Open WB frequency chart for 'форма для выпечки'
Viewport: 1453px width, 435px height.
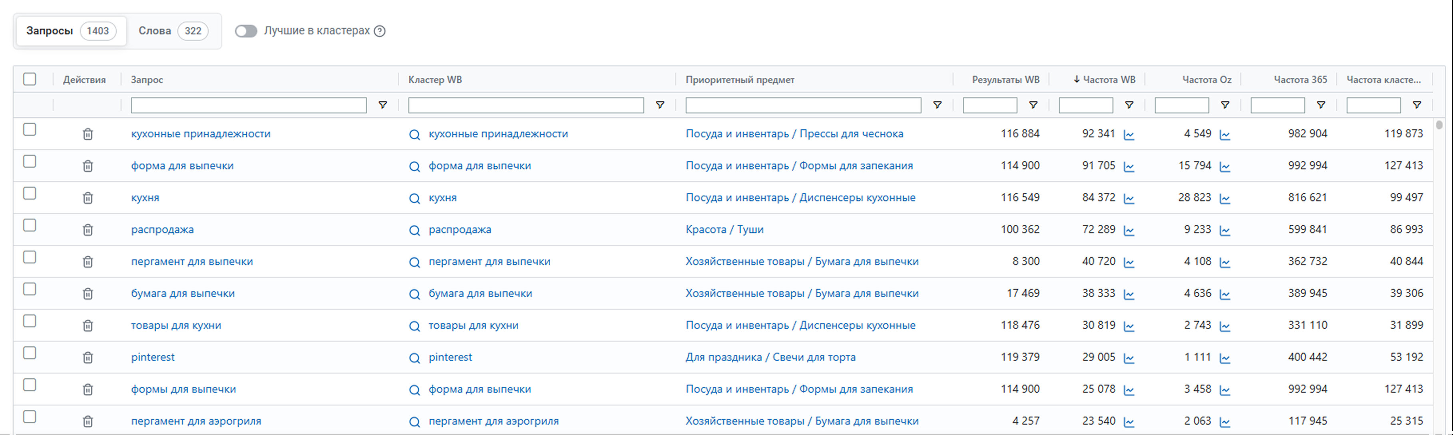[x=1129, y=167]
